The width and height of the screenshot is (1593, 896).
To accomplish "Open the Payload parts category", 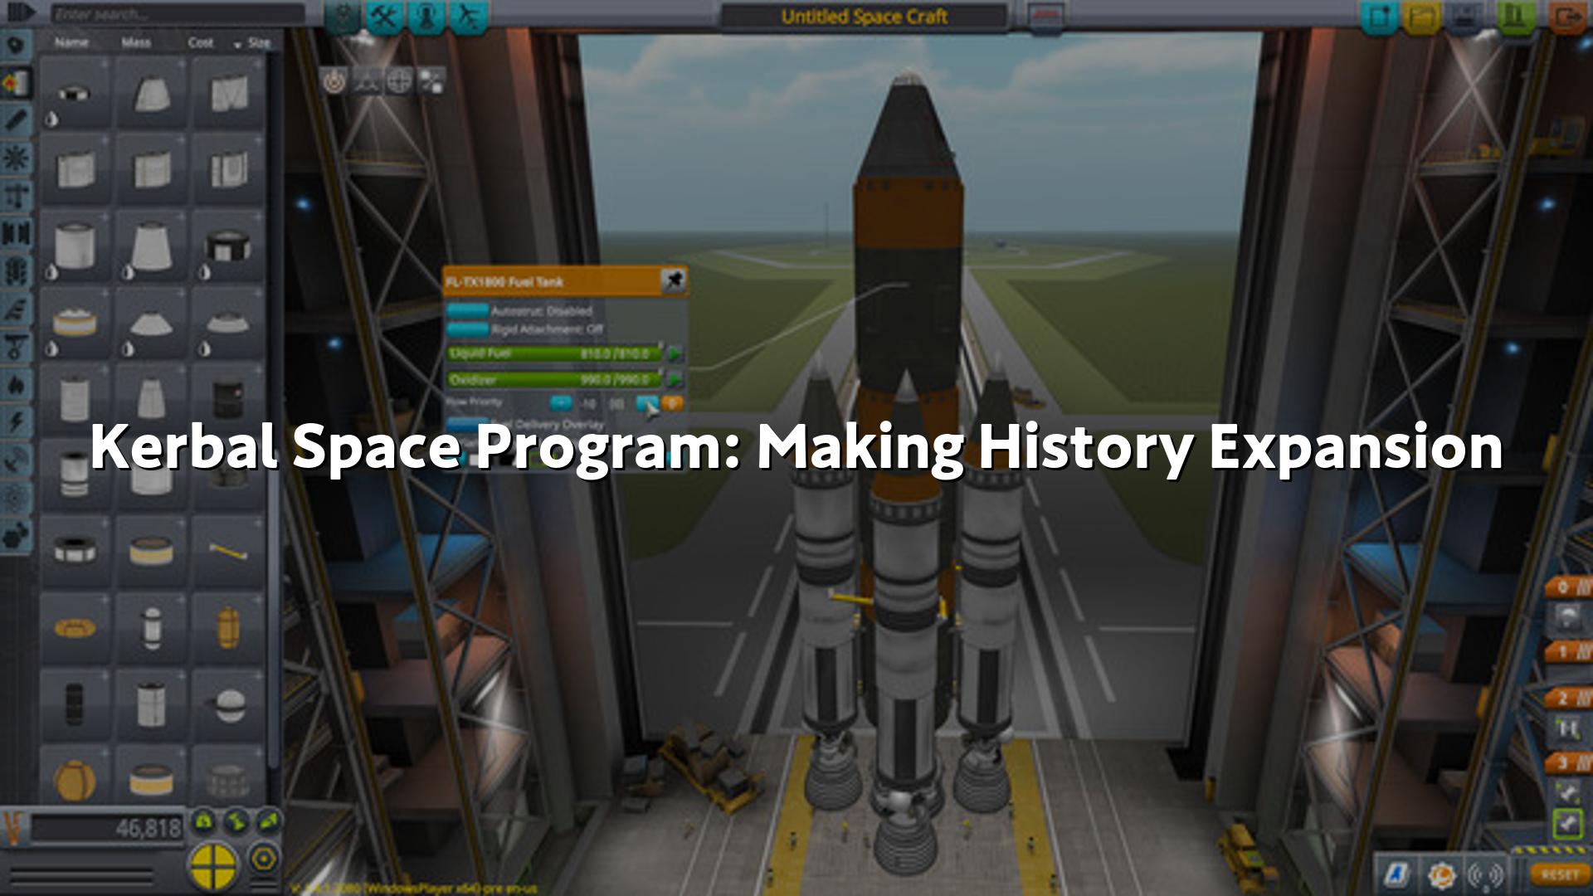I will coord(16,271).
